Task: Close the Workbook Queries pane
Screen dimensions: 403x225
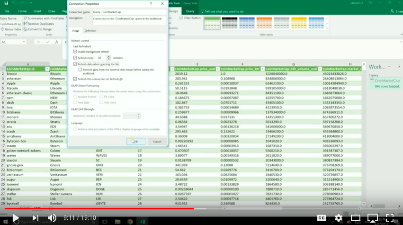Action: pos(399,67)
